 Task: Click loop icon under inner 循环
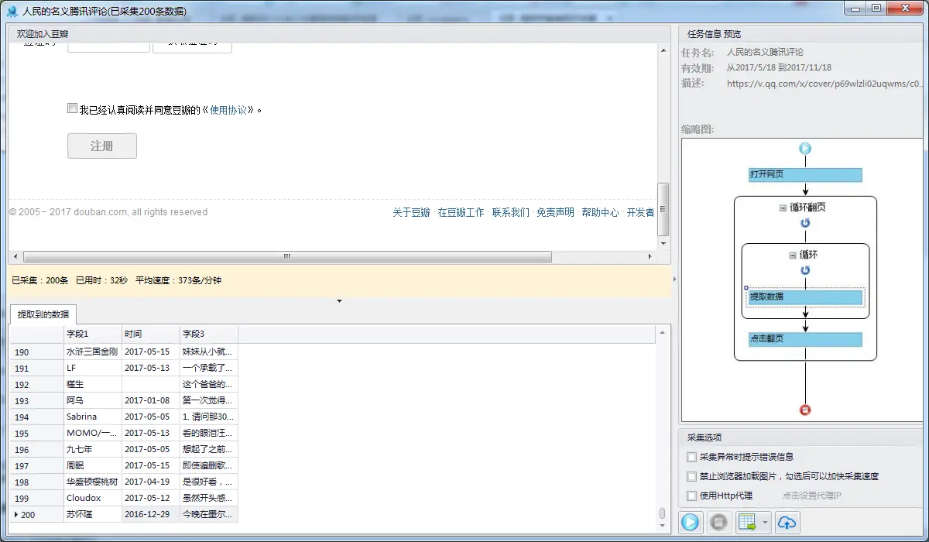(x=805, y=270)
